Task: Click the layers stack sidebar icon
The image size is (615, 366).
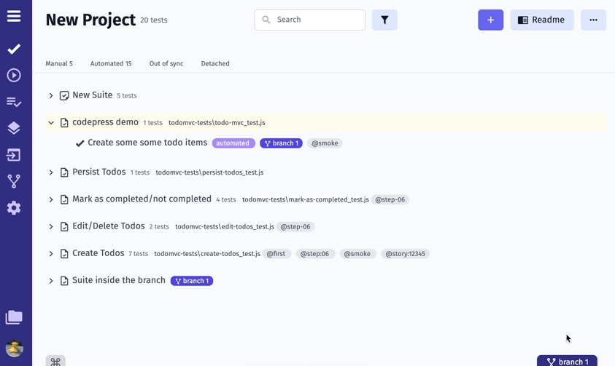Action: click(x=14, y=128)
